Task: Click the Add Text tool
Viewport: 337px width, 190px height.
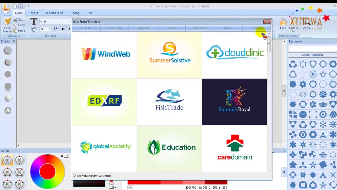Action: coord(34,25)
